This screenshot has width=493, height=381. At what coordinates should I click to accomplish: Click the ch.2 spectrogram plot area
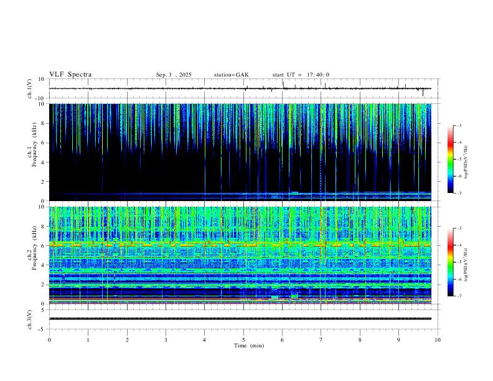(x=240, y=255)
